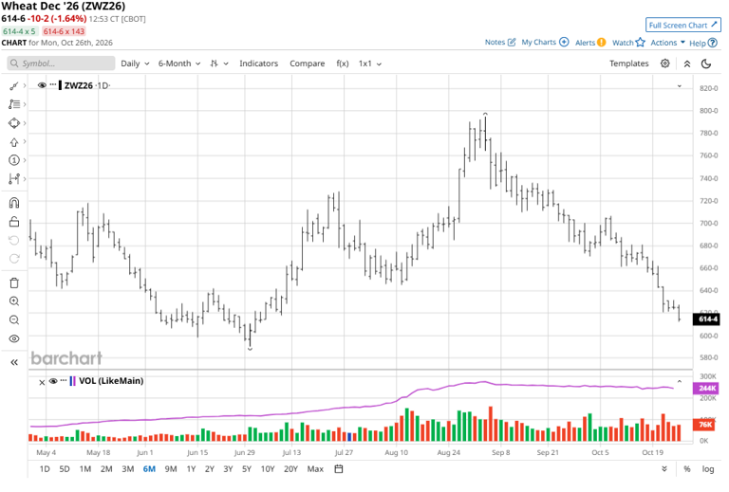Open ZWZ26 series options ellipsis

point(53,84)
